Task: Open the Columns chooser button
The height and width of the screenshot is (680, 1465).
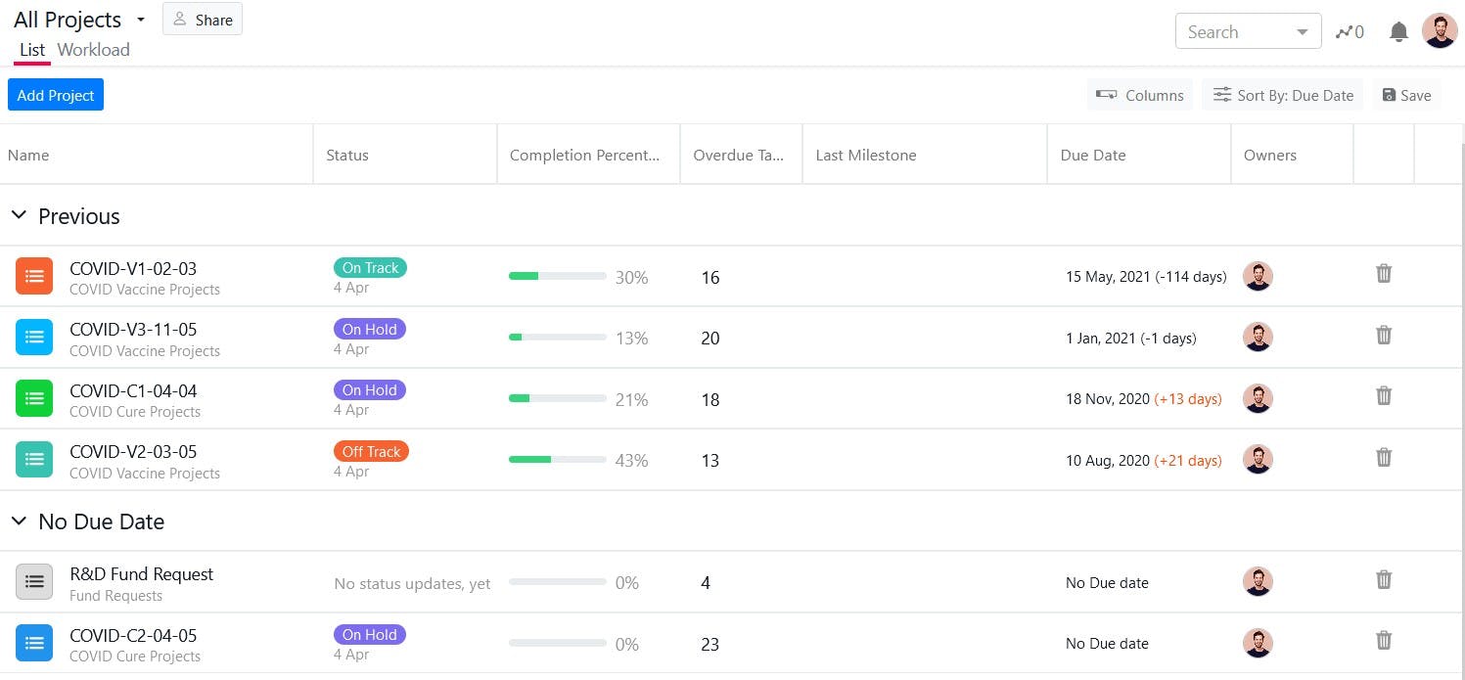Action: (x=1140, y=95)
